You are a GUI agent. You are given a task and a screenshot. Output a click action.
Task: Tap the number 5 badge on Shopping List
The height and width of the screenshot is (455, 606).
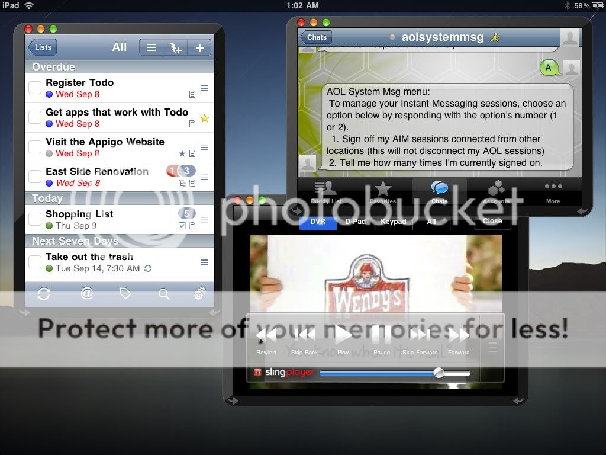click(186, 213)
